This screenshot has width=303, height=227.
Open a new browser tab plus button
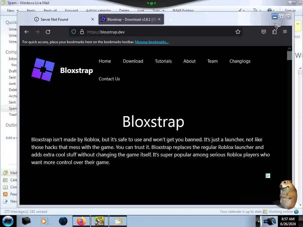pos(170,20)
